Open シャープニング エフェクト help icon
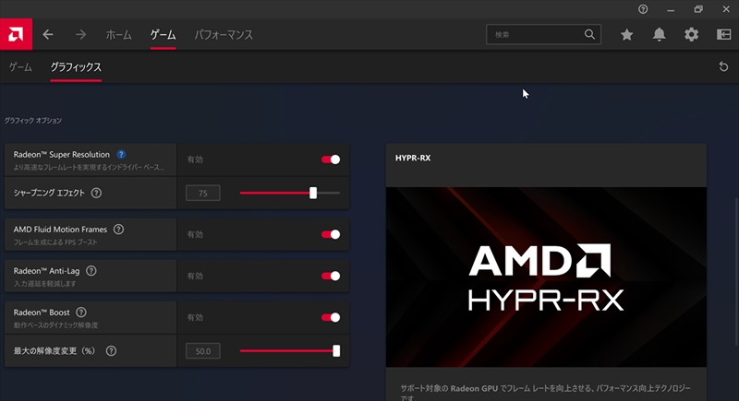This screenshot has width=739, height=401. pos(96,193)
